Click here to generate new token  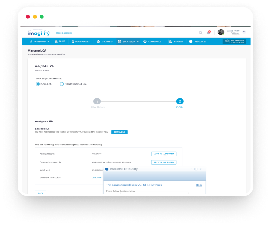(x=97, y=177)
